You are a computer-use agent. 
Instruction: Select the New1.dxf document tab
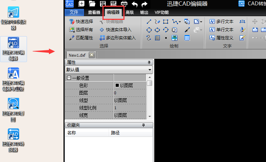(77, 55)
